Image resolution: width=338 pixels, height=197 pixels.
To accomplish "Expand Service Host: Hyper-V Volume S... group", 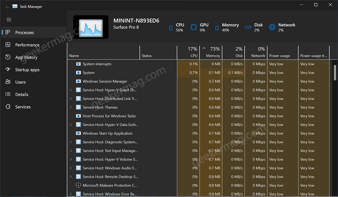I will pos(71,159).
